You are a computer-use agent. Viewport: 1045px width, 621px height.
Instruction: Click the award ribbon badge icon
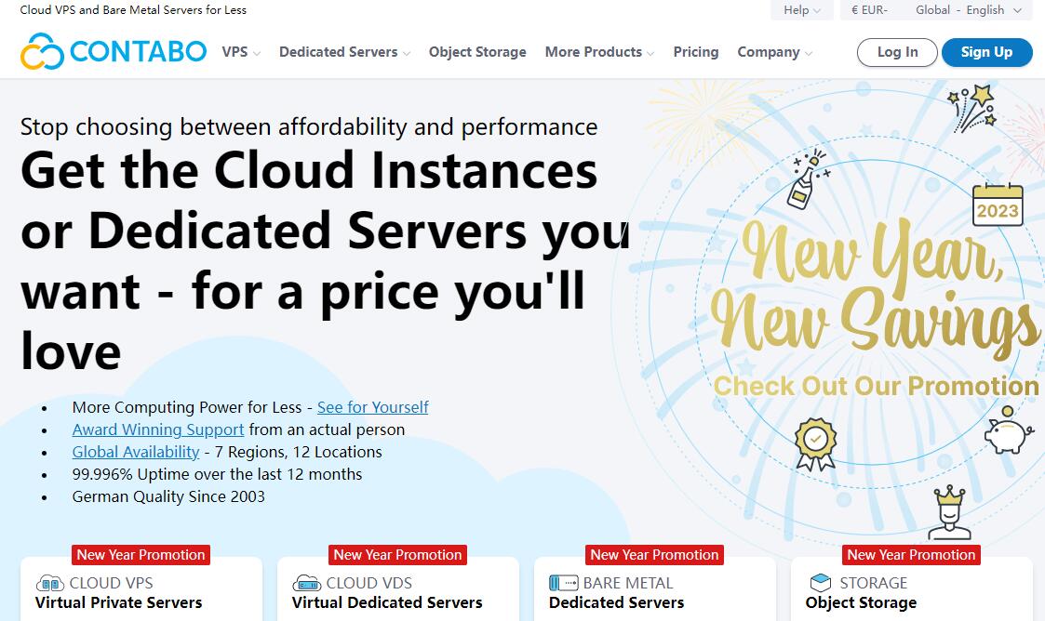point(816,444)
